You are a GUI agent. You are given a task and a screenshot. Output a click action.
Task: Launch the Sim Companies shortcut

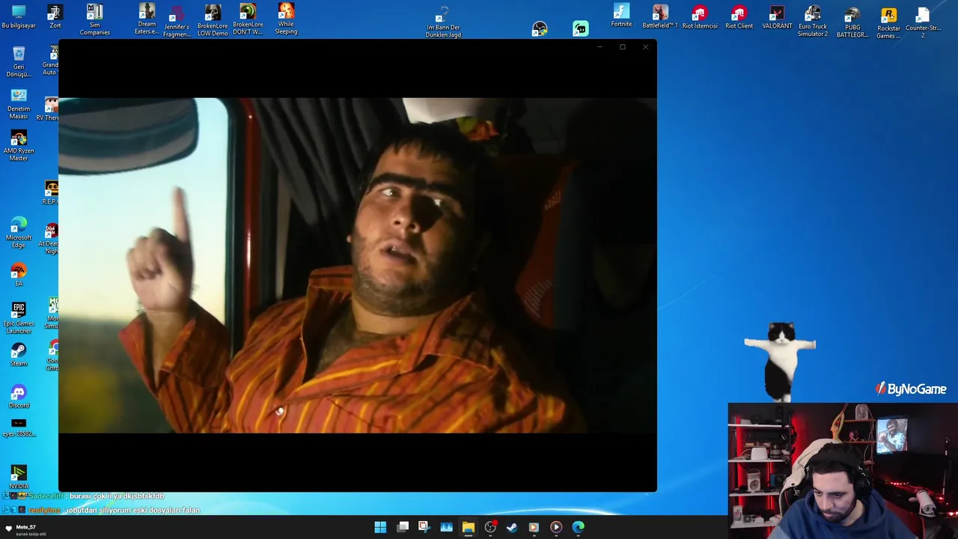(x=94, y=19)
